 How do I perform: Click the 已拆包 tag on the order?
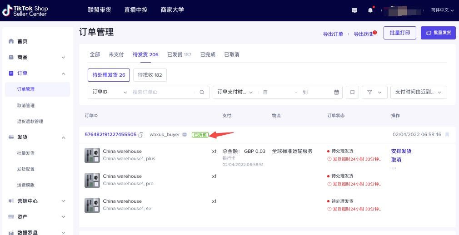[200, 135]
